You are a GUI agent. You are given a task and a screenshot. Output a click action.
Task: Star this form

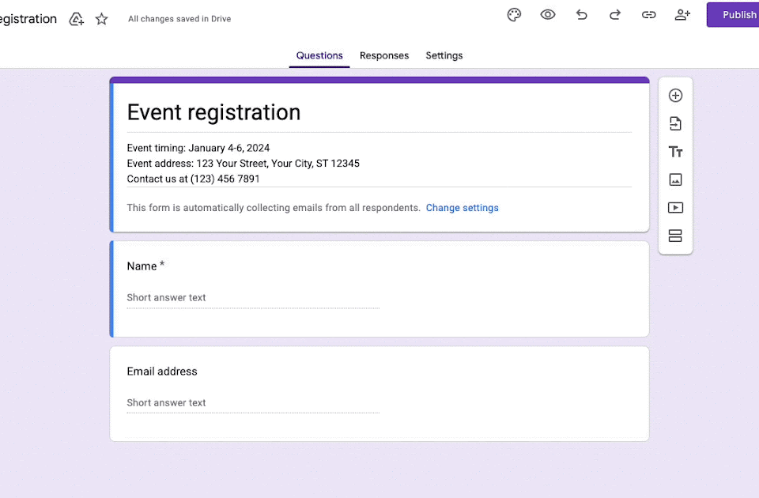pos(102,19)
